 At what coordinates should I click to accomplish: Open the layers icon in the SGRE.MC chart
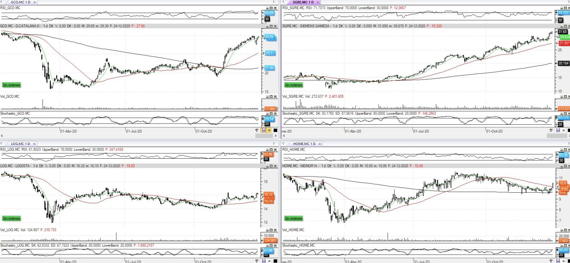[x=551, y=130]
